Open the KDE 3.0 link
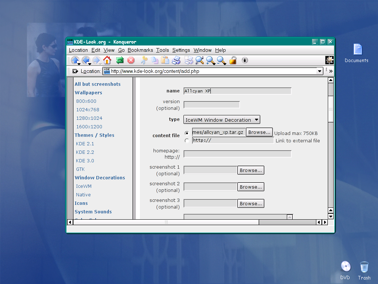Image resolution: width=378 pixels, height=284 pixels. [85, 160]
